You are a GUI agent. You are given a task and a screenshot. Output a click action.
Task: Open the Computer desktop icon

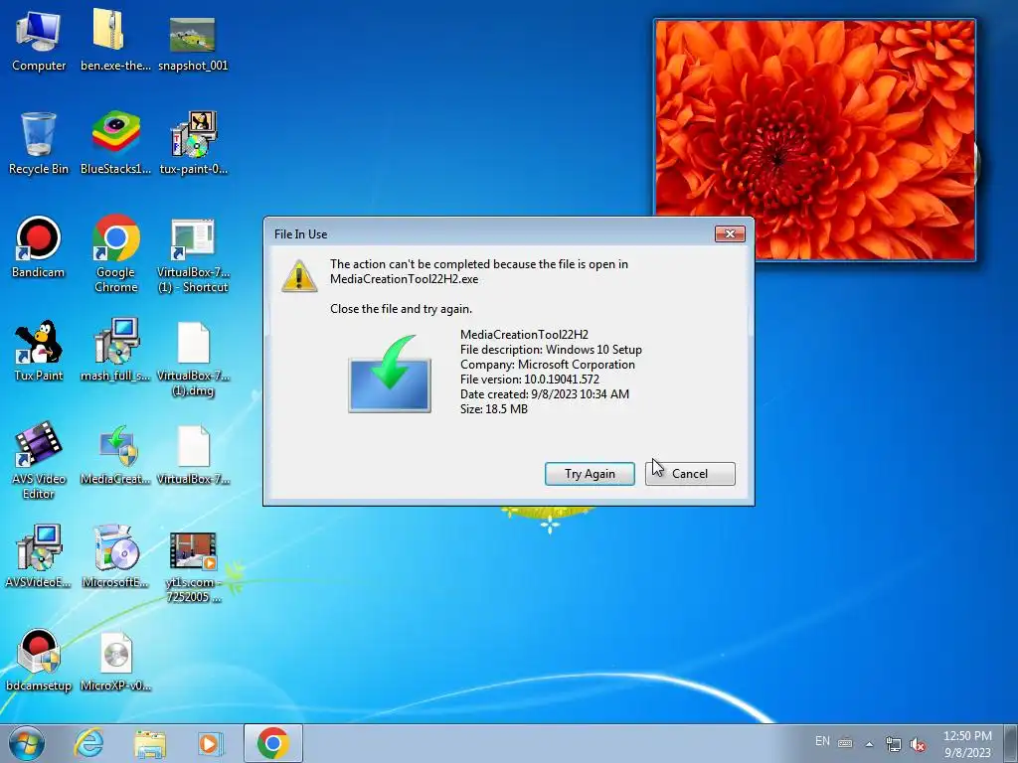39,40
